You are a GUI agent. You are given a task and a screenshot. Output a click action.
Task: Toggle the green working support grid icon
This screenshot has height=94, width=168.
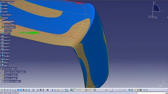(x=72, y=90)
